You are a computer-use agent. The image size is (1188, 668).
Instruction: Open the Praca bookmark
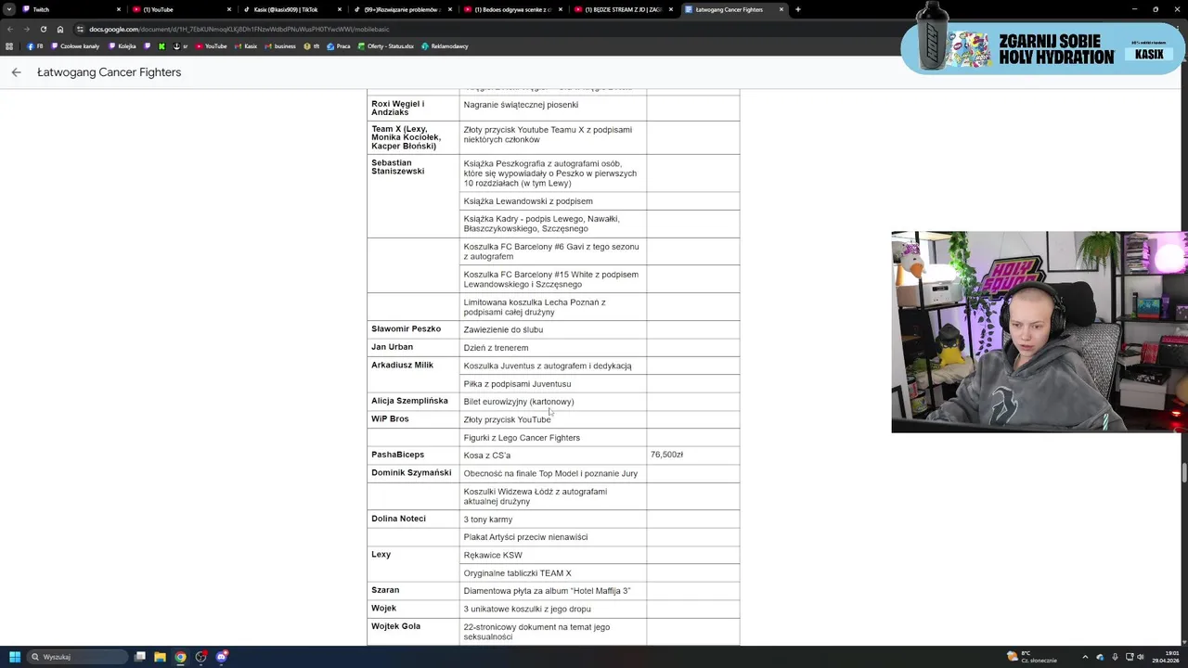339,45
